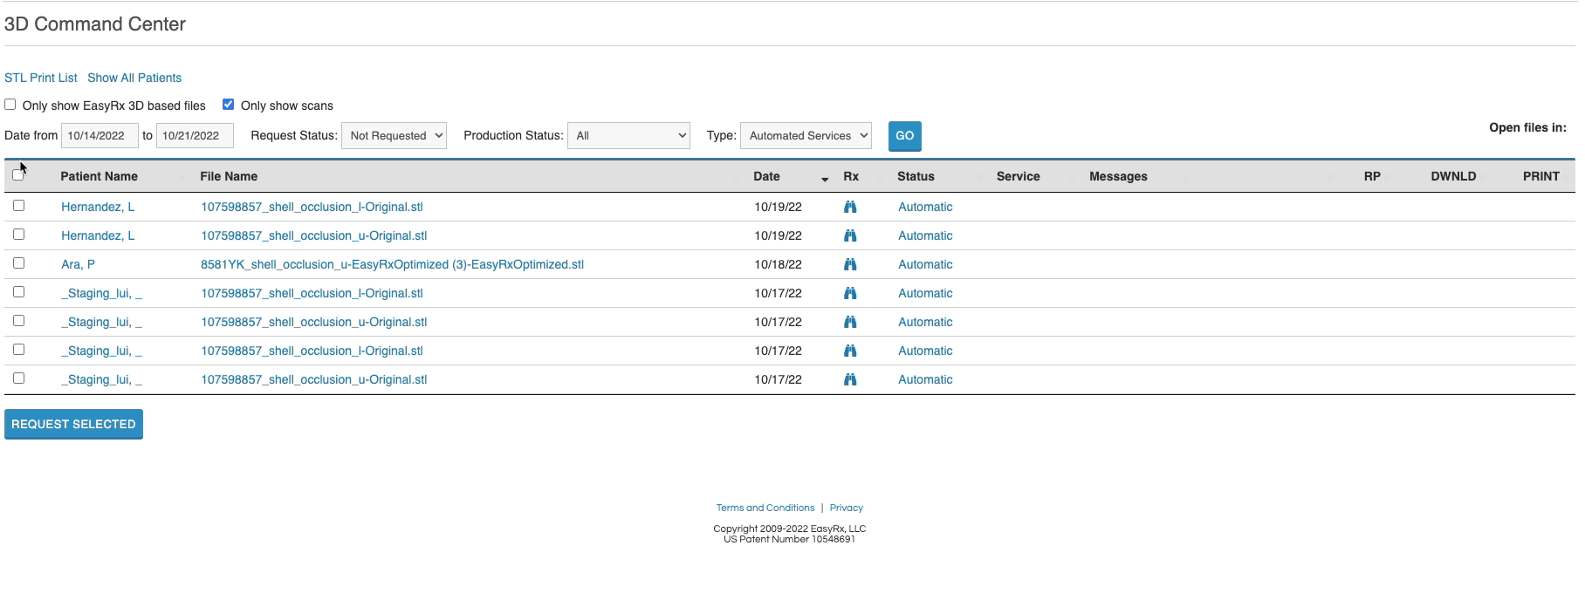The image size is (1585, 600).
Task: Open the Type dropdown showing Automated Services
Action: (806, 136)
